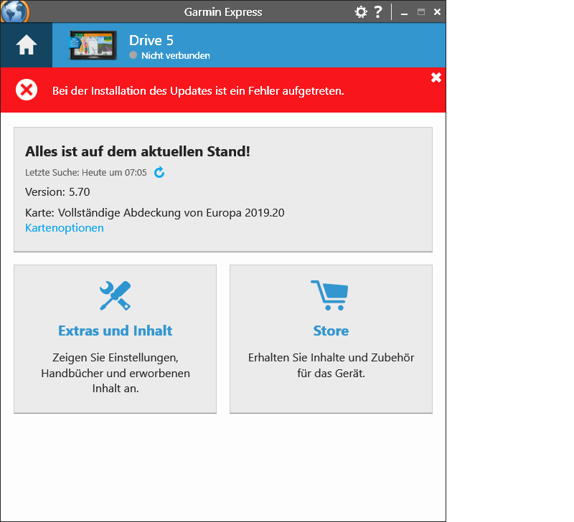Click the Garmin Express window title
This screenshot has width=574, height=522.
[223, 12]
